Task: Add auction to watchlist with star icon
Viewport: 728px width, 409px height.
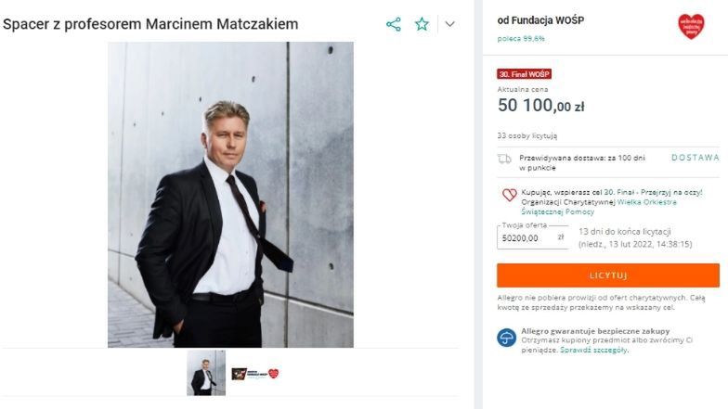Action: (x=422, y=24)
